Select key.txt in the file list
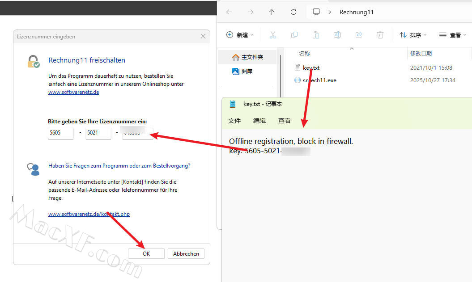This screenshot has width=472, height=282. click(311, 68)
